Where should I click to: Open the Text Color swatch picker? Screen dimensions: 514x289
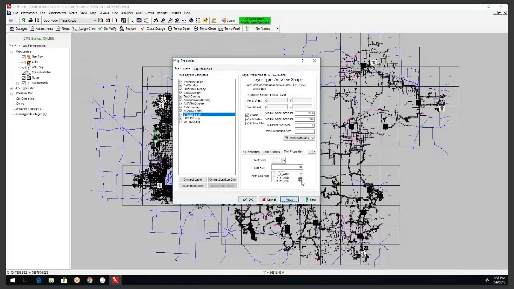pos(279,161)
